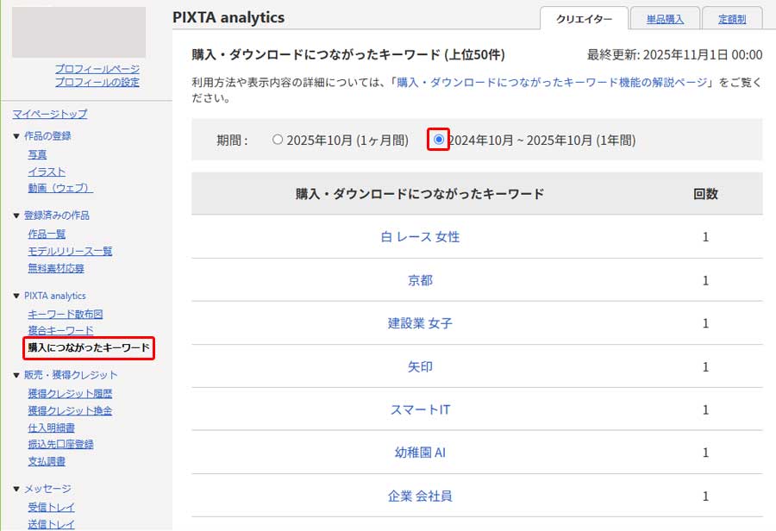Click the profile avatar placeholder image
Screen dimensions: 776x531
click(78, 33)
